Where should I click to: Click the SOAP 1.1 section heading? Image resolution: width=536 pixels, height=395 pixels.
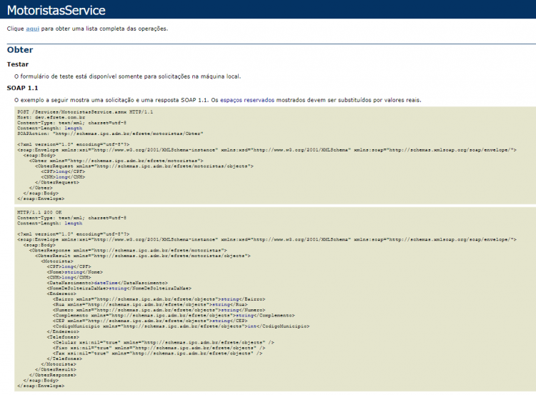pyautogui.click(x=22, y=88)
